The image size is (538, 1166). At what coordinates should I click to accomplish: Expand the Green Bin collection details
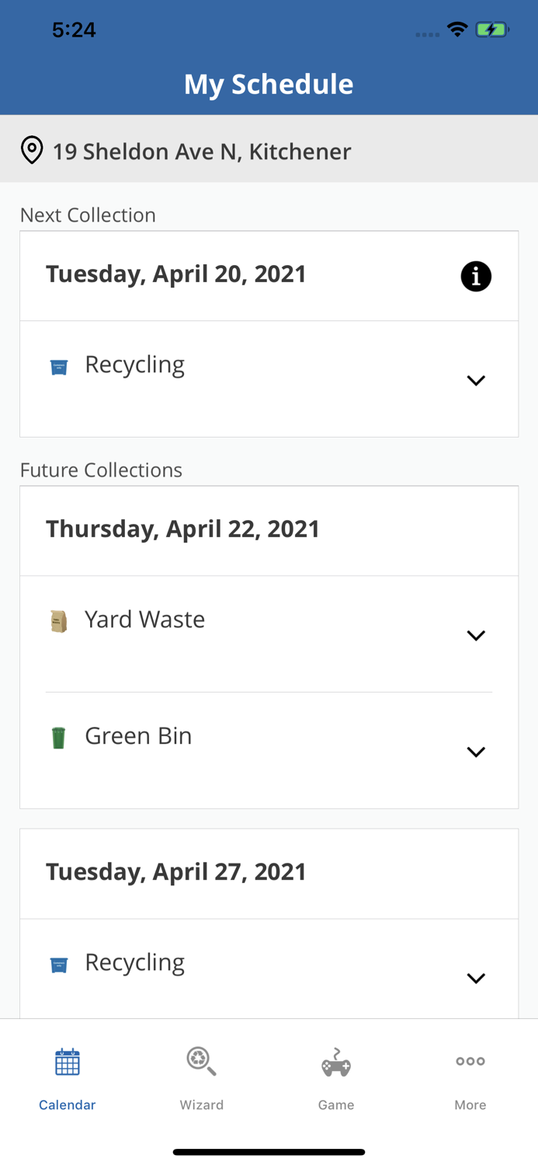tap(477, 752)
